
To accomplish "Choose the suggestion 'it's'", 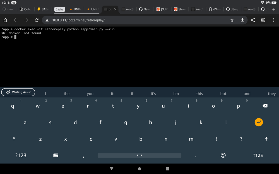I will pos(153,94).
